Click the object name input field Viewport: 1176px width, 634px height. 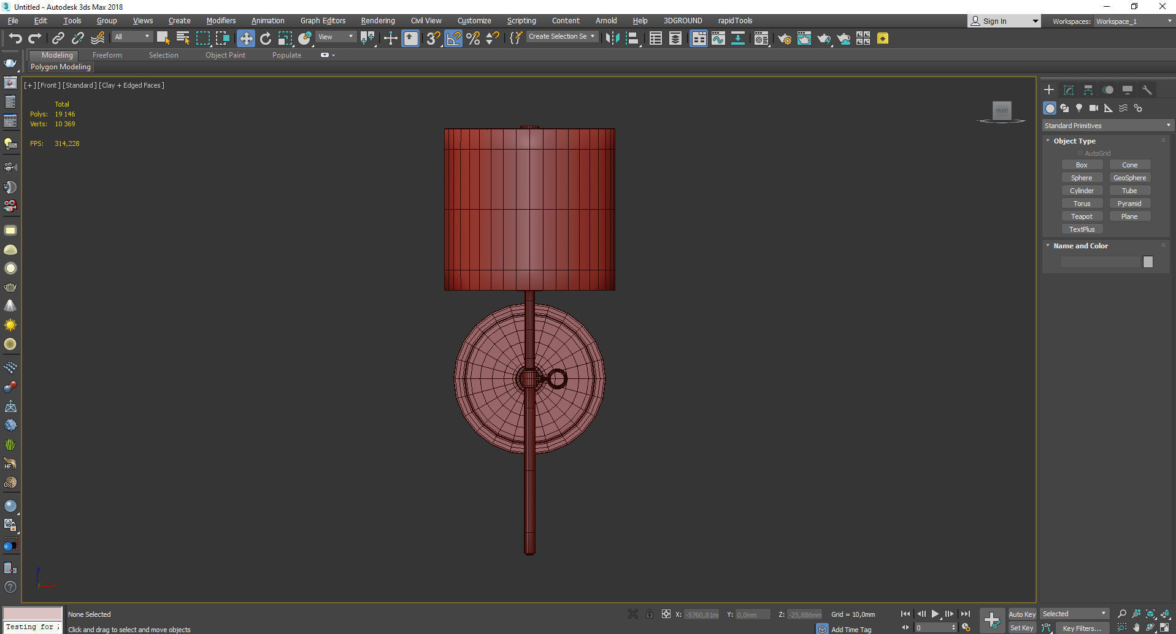pos(1099,262)
